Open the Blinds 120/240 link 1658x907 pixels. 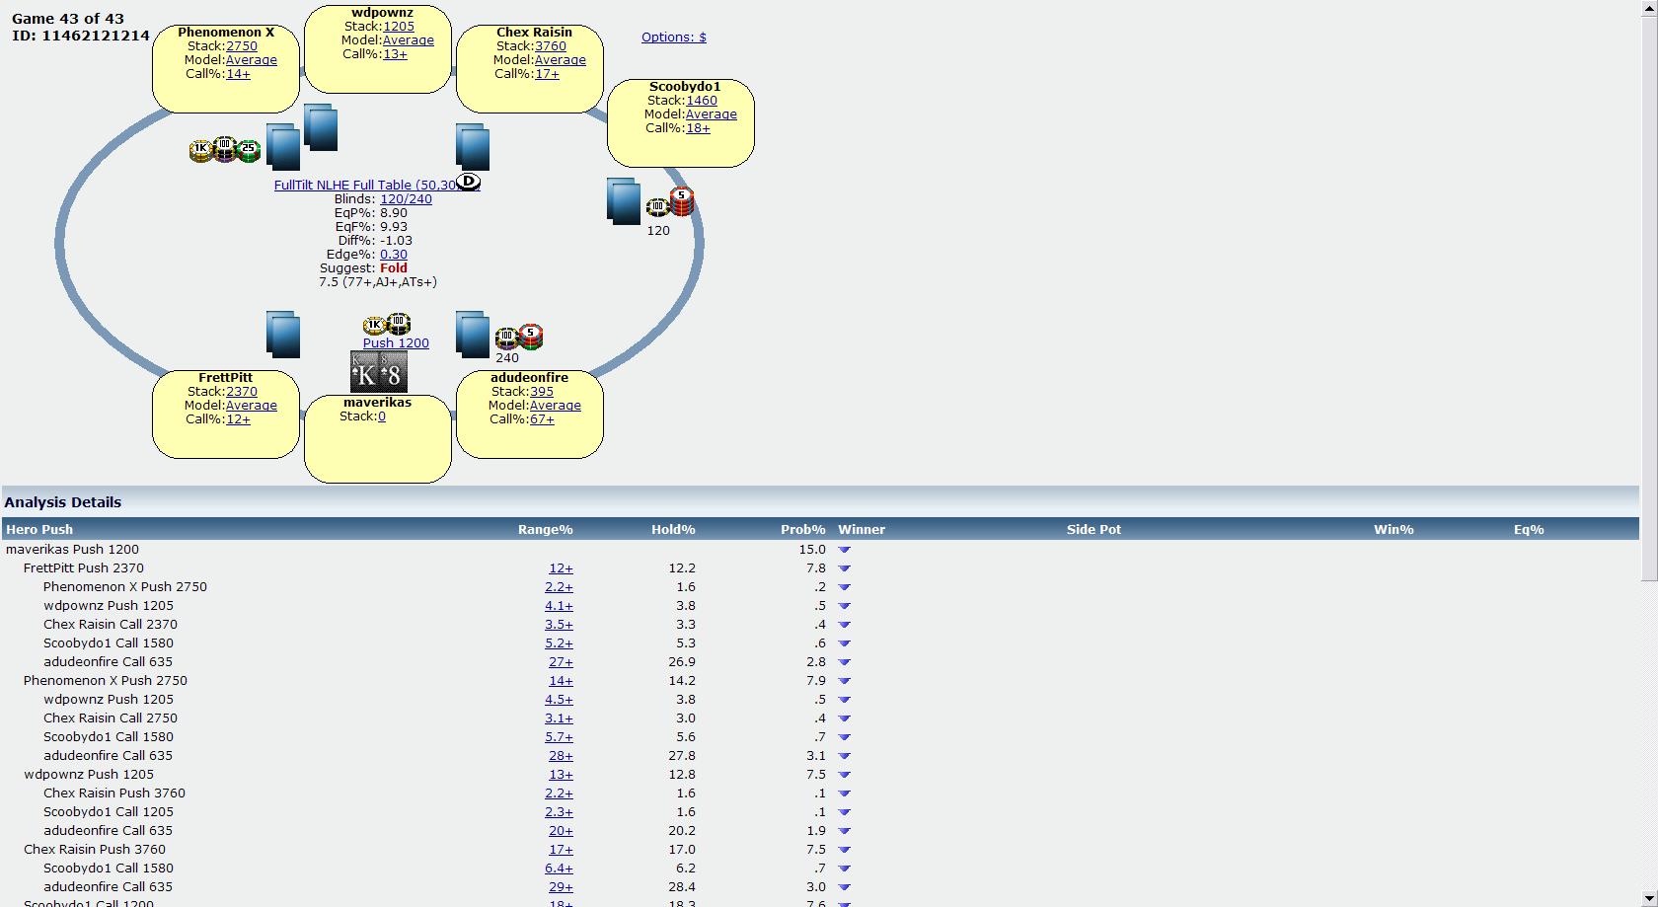tap(406, 199)
